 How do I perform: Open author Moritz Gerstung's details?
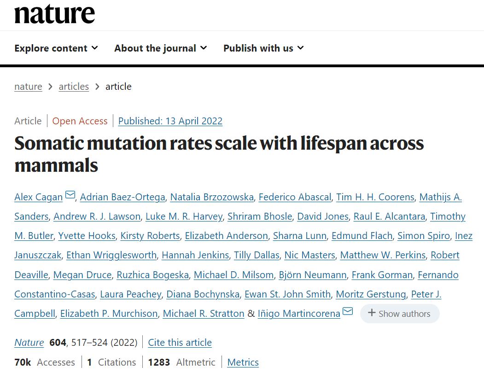pyautogui.click(x=371, y=294)
